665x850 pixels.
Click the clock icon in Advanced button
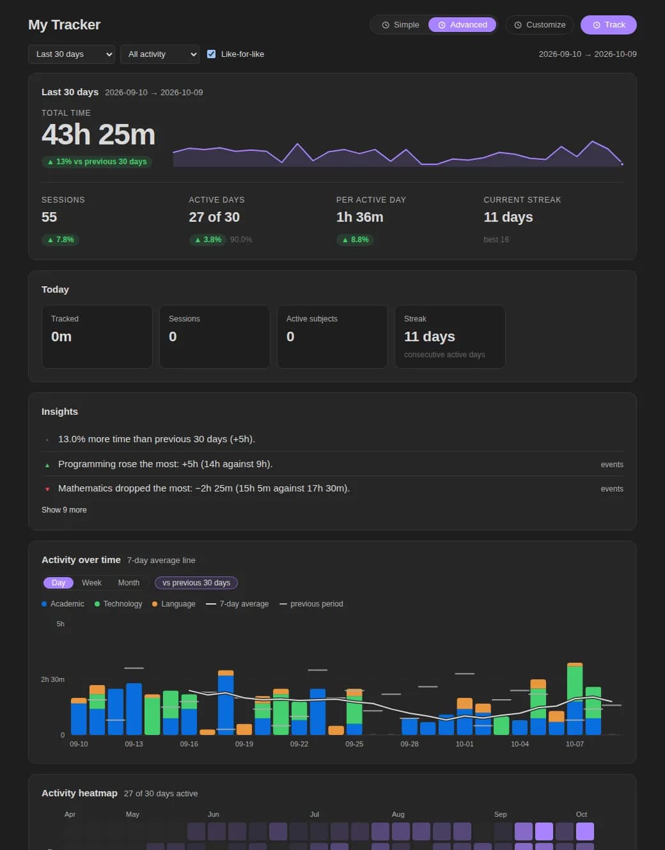[x=442, y=25]
